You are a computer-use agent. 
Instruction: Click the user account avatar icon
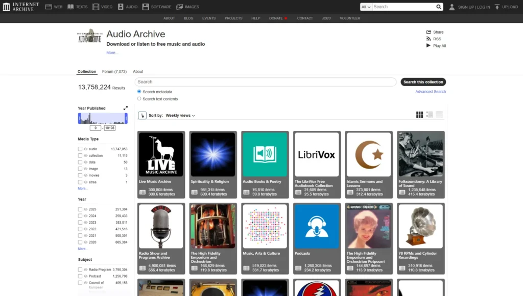(x=451, y=7)
